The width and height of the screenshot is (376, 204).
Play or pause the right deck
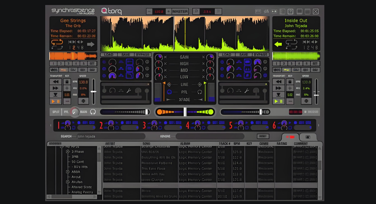coord(279,101)
